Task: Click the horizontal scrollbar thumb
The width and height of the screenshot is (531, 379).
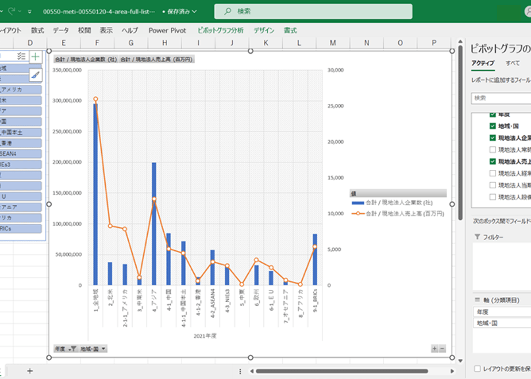Action: click(342, 371)
